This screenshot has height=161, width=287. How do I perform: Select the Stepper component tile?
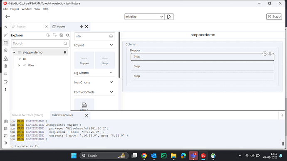point(84,60)
